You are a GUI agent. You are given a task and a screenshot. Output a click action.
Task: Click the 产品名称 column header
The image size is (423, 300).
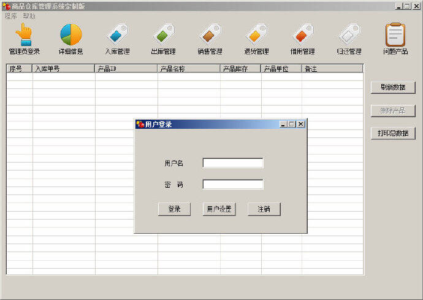188,69
